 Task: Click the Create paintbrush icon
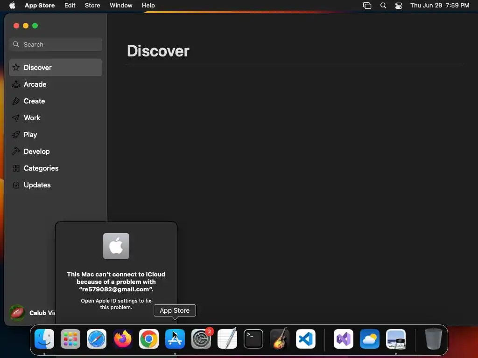[16, 101]
